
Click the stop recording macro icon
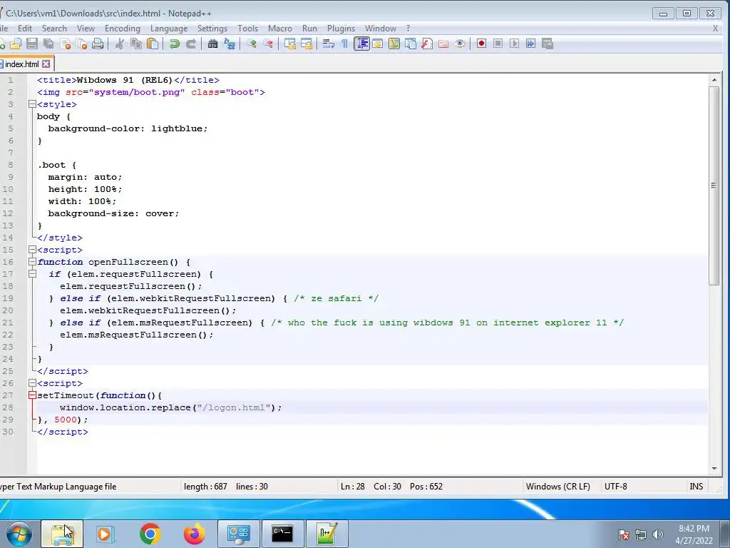click(x=498, y=44)
